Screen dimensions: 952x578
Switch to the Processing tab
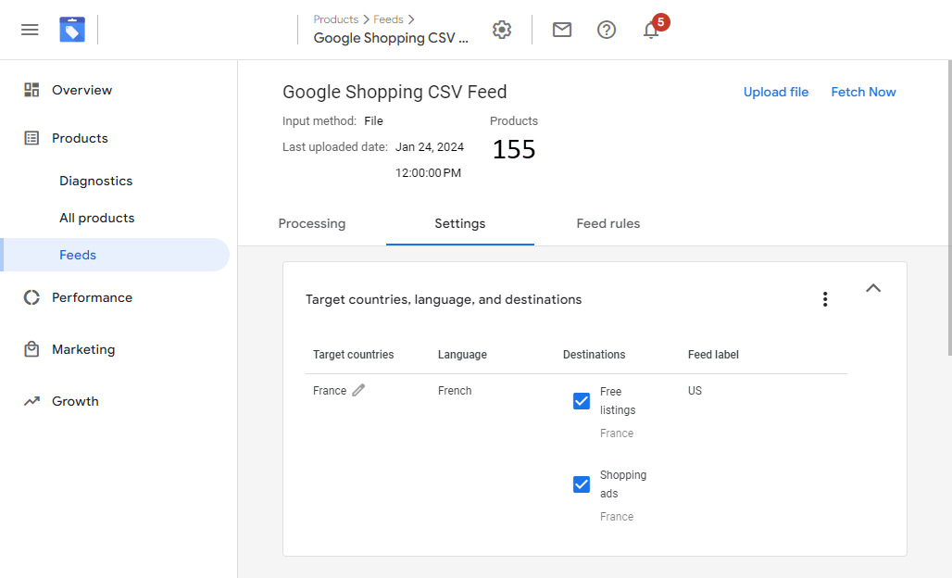pos(312,223)
